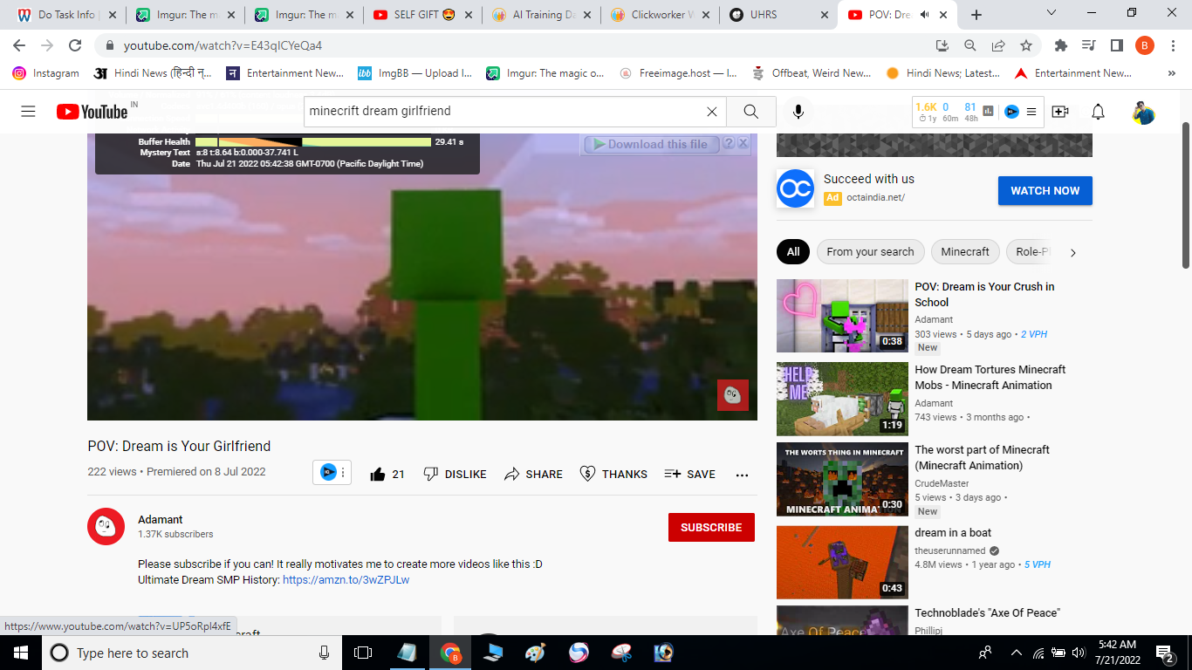
Task: Open YouTube account avatar menu
Action: [1144, 112]
